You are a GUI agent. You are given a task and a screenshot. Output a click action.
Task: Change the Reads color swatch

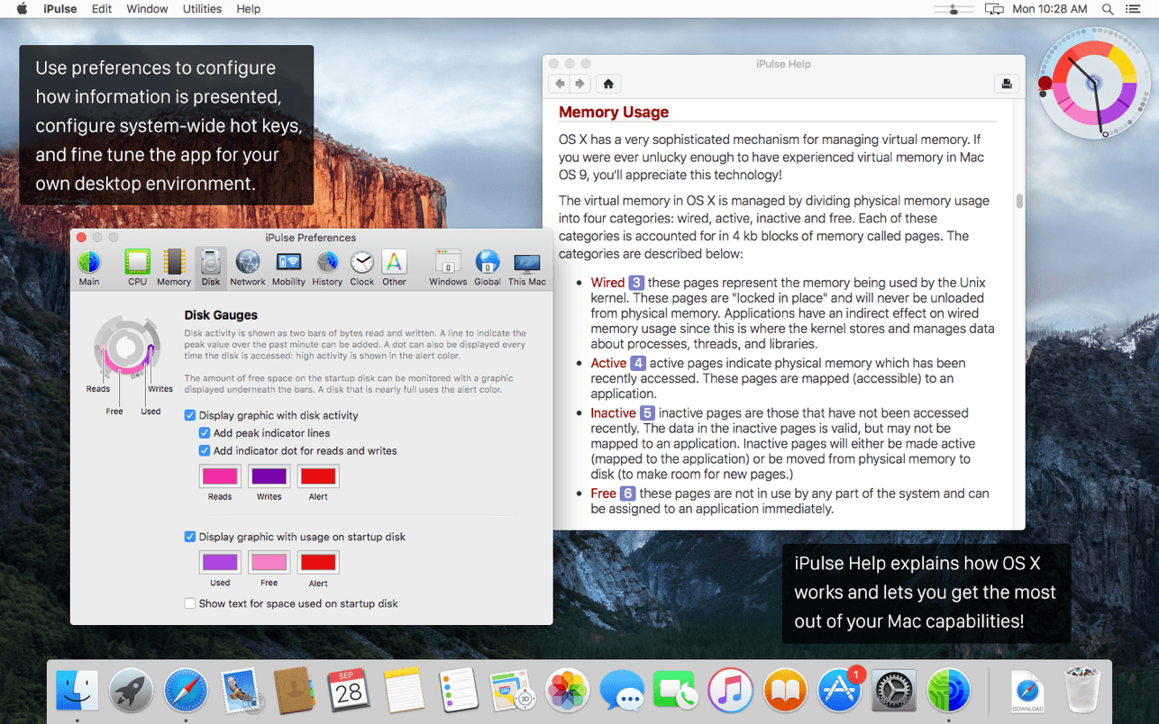(x=220, y=475)
